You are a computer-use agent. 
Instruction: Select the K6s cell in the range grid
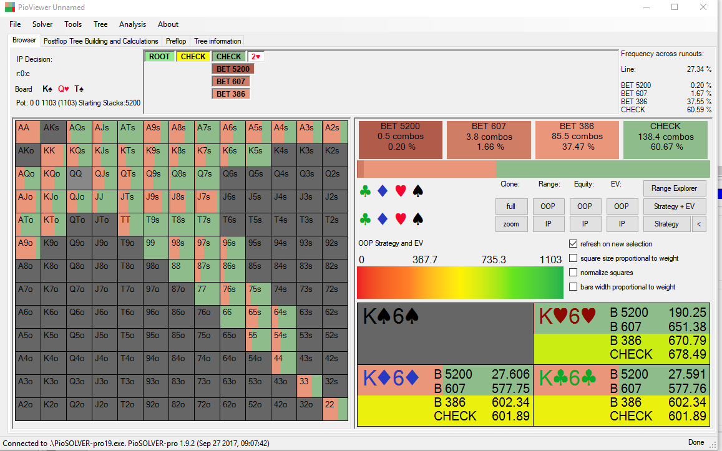click(x=233, y=155)
